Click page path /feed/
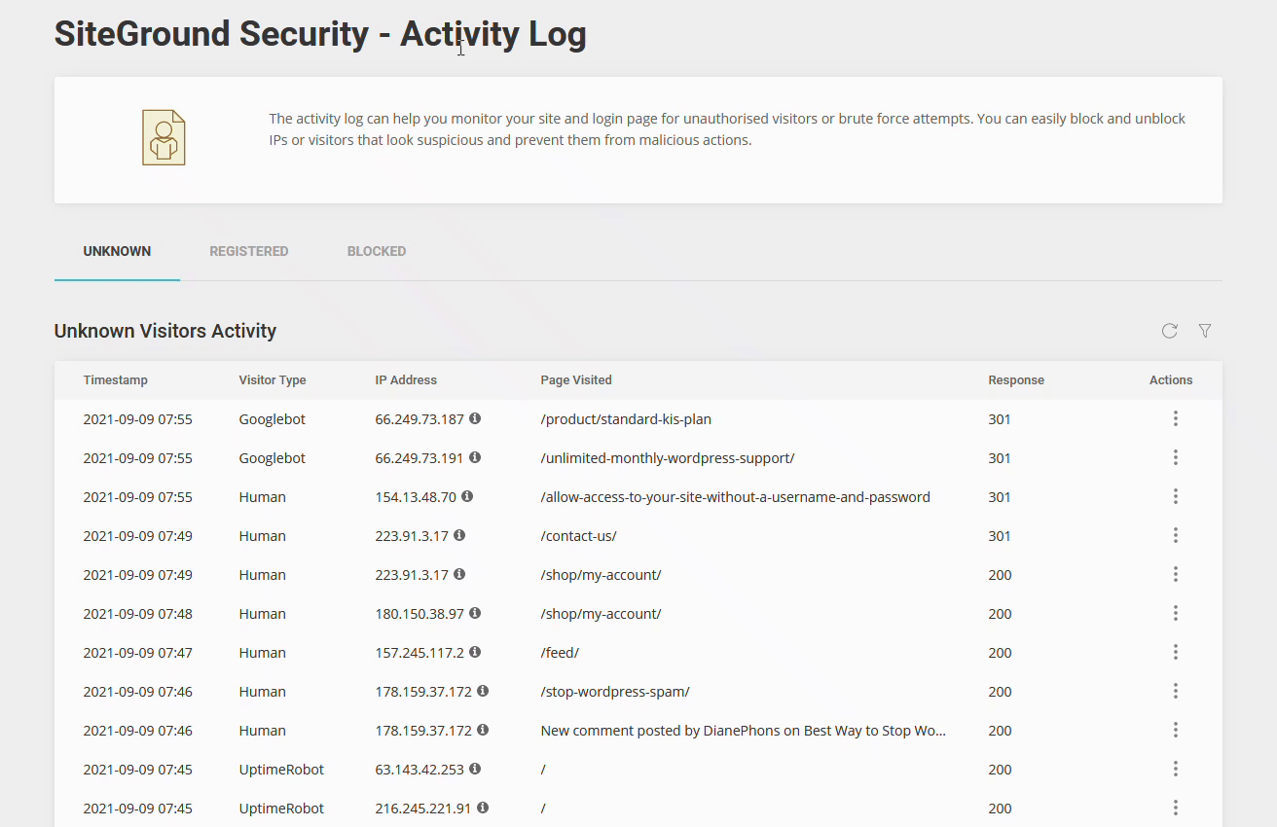This screenshot has height=827, width=1277. [x=560, y=653]
